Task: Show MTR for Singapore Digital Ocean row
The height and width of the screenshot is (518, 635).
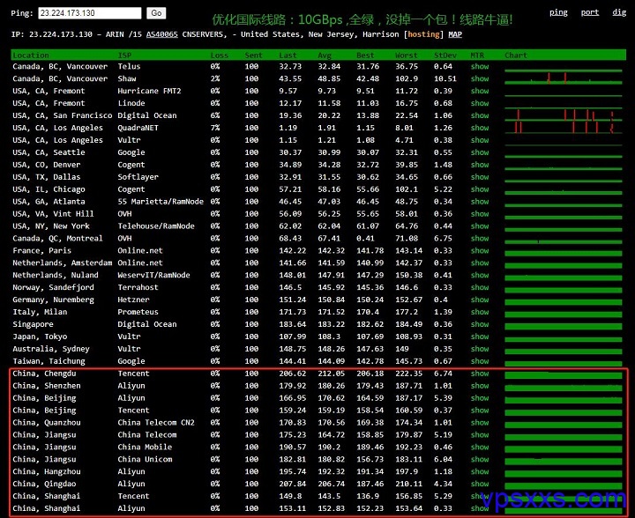Action: [x=480, y=324]
